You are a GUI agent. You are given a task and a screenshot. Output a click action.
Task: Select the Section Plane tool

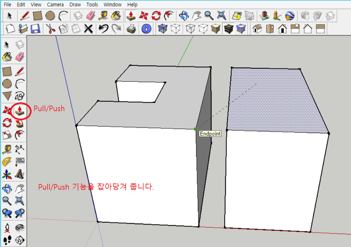(20, 240)
